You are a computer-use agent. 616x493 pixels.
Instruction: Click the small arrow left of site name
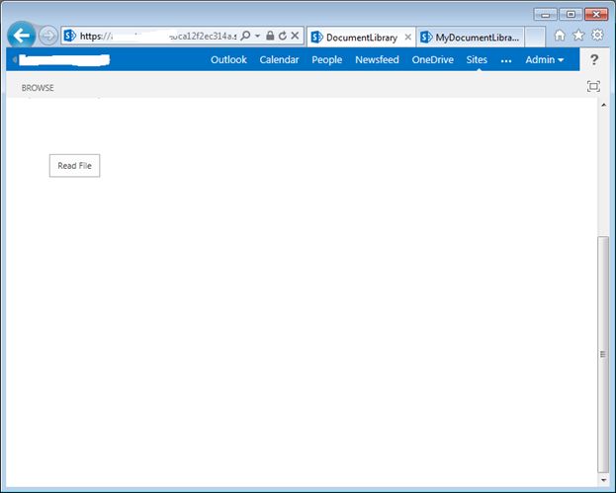(x=15, y=59)
